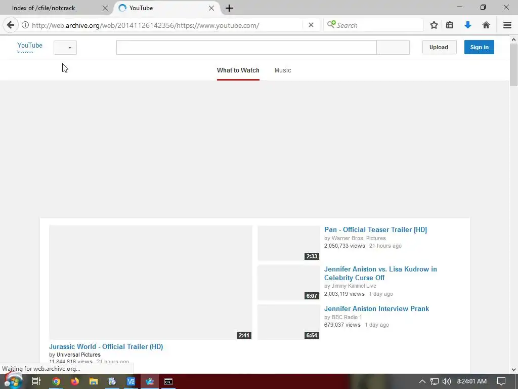Viewport: 518px width, 389px height.
Task: Click the 2,003,119 views text
Action: pos(344,294)
